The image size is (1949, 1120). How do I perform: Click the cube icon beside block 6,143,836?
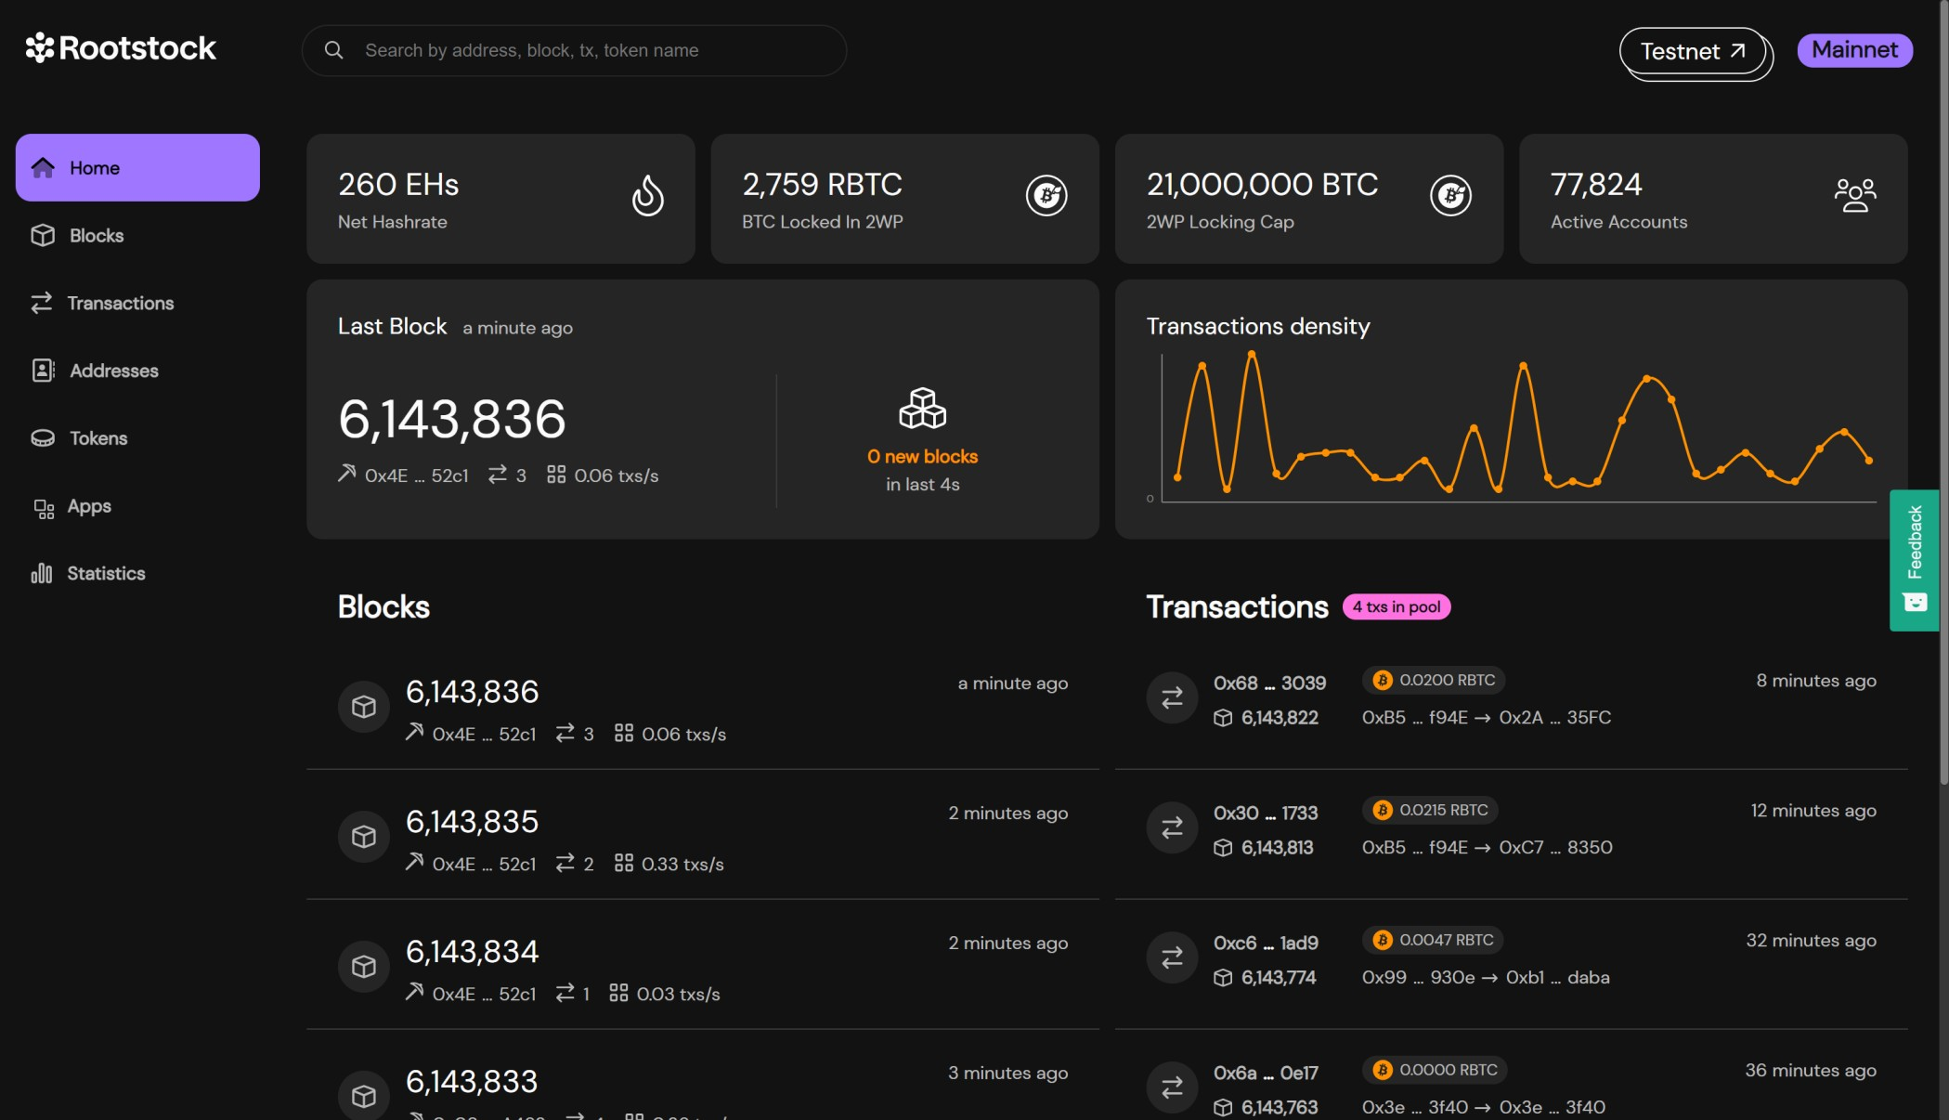pyautogui.click(x=363, y=706)
